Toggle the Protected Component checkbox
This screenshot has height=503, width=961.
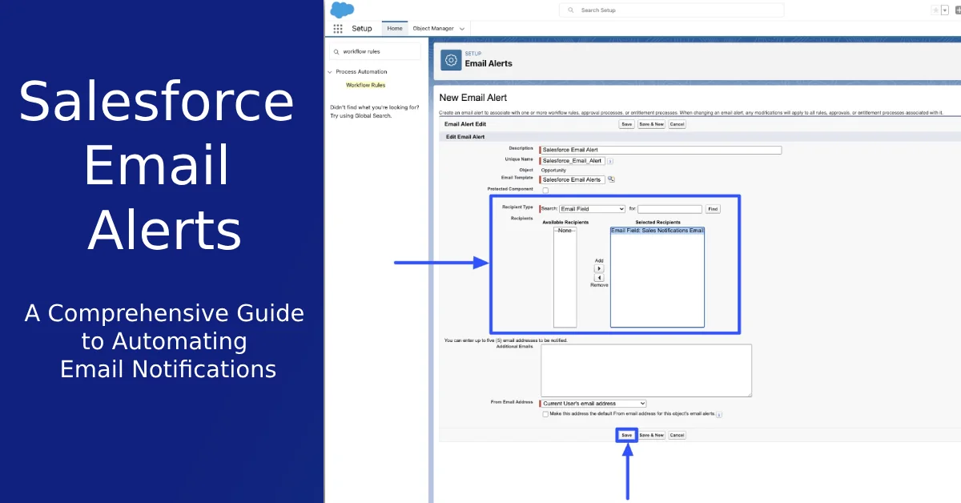click(545, 190)
